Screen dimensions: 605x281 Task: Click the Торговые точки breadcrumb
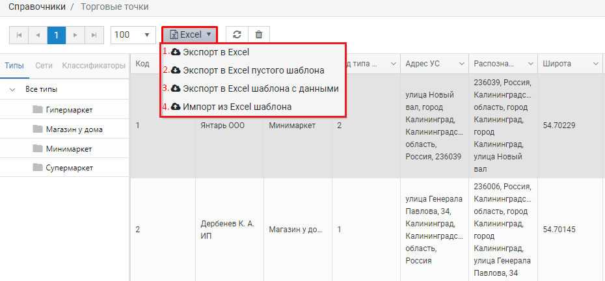click(x=114, y=7)
